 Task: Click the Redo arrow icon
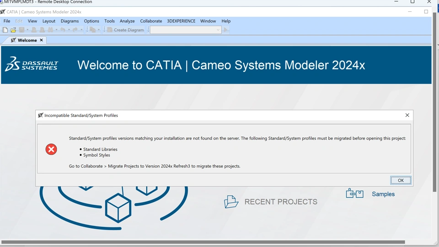tap(75, 30)
